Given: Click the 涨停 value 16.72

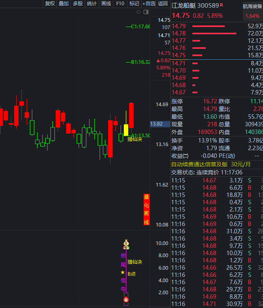Looking at the screenshot, I should [210, 101].
